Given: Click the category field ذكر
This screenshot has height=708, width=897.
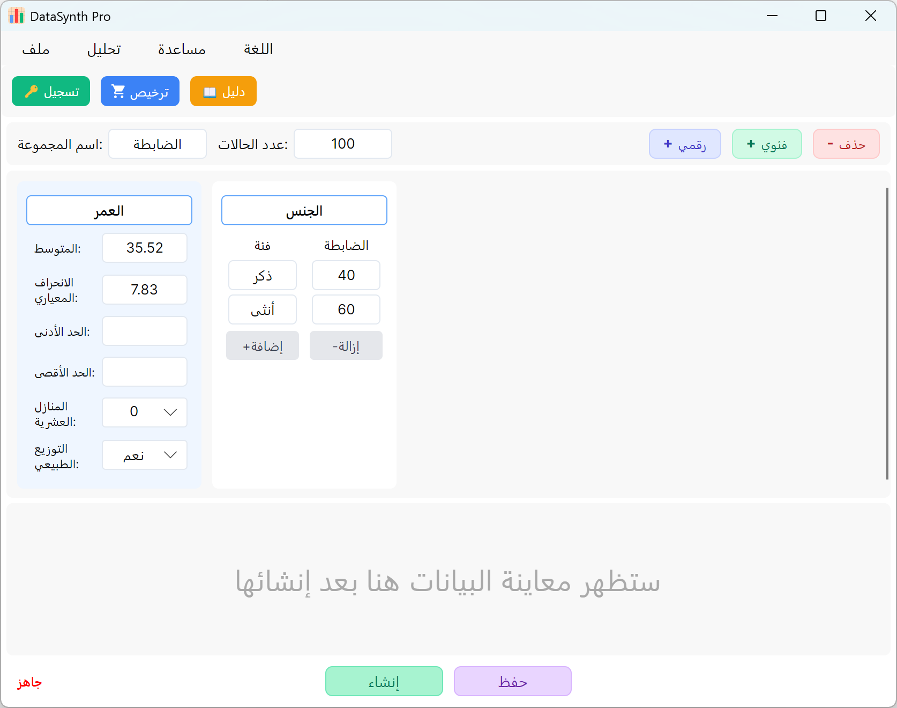Looking at the screenshot, I should pyautogui.click(x=263, y=275).
